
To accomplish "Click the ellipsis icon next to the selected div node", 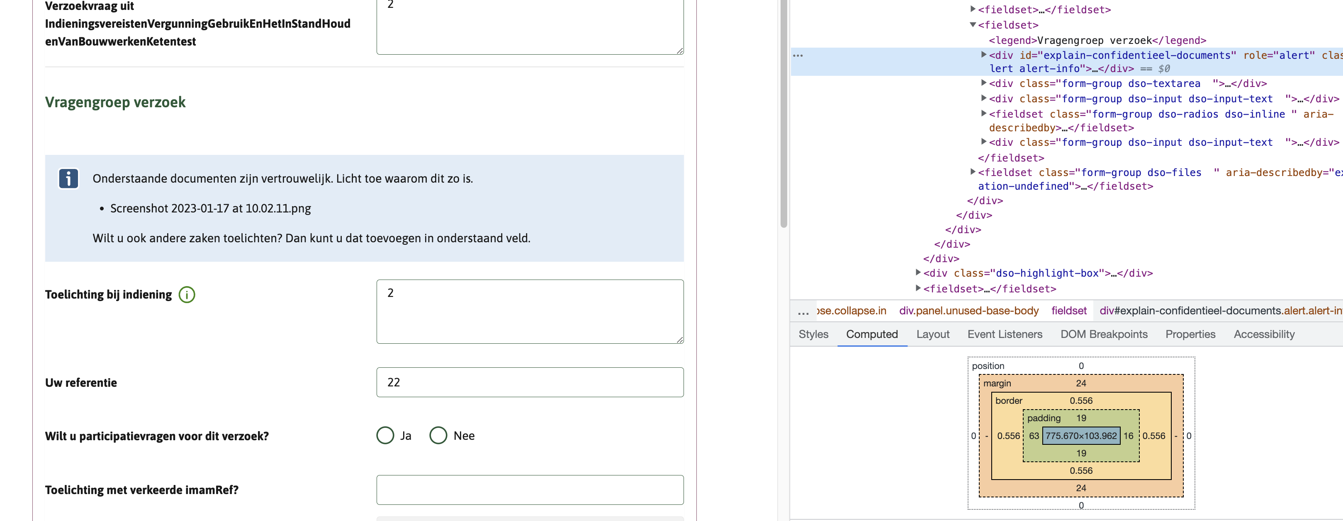I will [798, 55].
